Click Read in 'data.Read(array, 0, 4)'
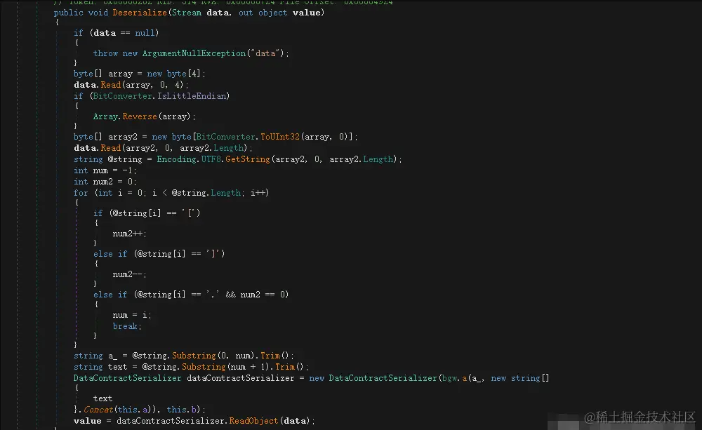Screen dimensions: 702x430 click(x=111, y=85)
